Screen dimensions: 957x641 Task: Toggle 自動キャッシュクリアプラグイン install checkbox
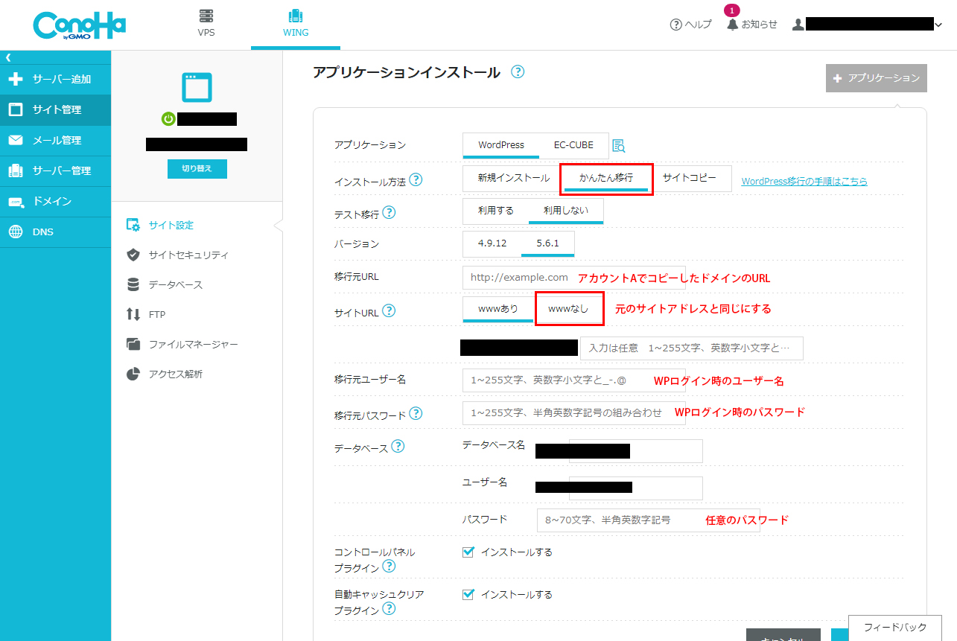(x=468, y=594)
